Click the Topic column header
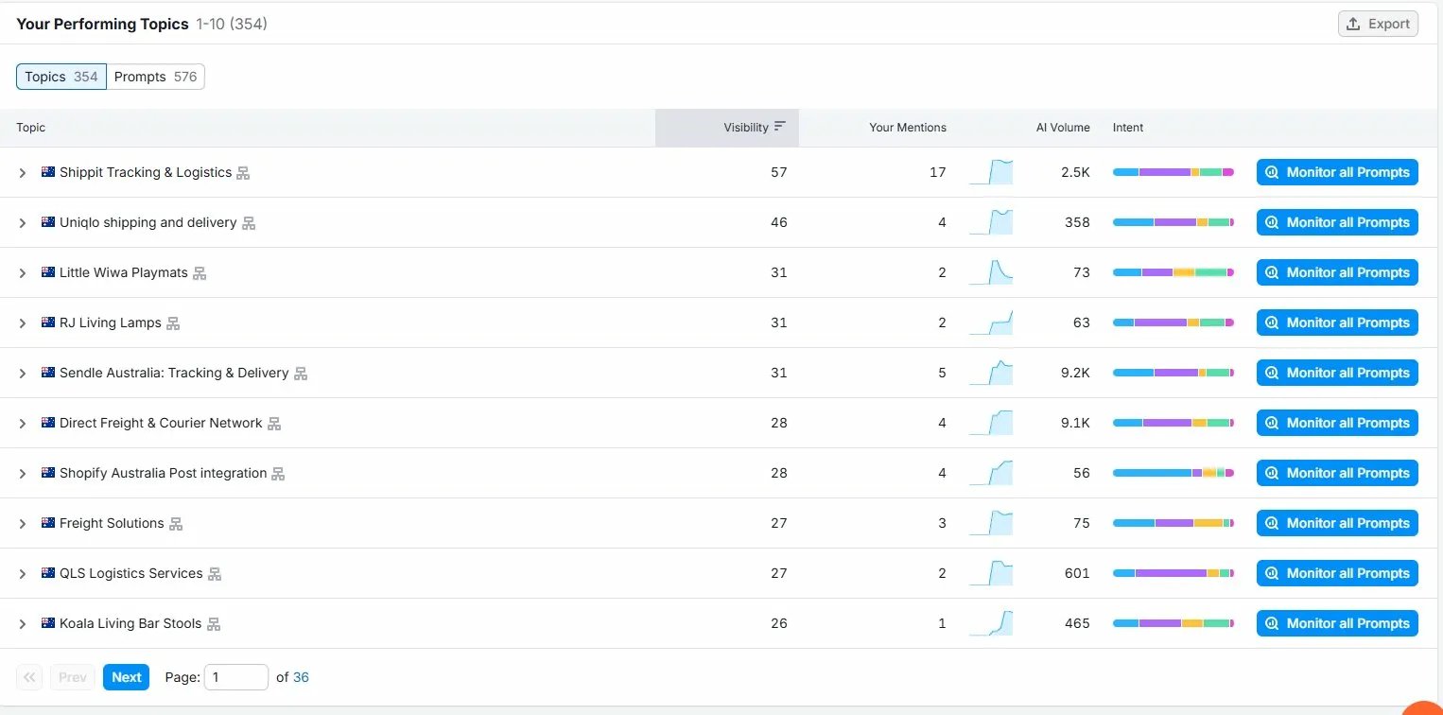The image size is (1443, 715). click(30, 128)
